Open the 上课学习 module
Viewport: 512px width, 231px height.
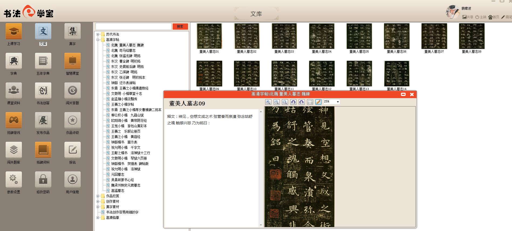tap(13, 32)
